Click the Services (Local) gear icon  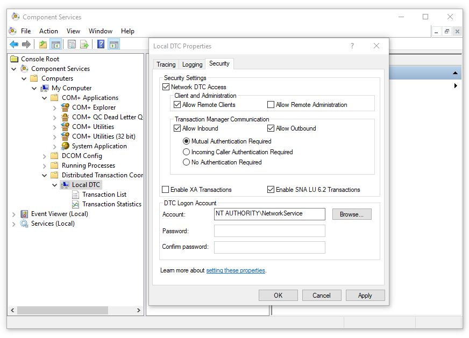coord(24,224)
